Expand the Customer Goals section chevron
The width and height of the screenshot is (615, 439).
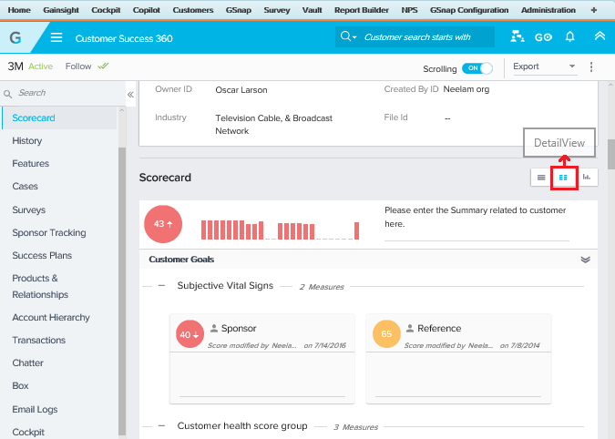pos(585,260)
